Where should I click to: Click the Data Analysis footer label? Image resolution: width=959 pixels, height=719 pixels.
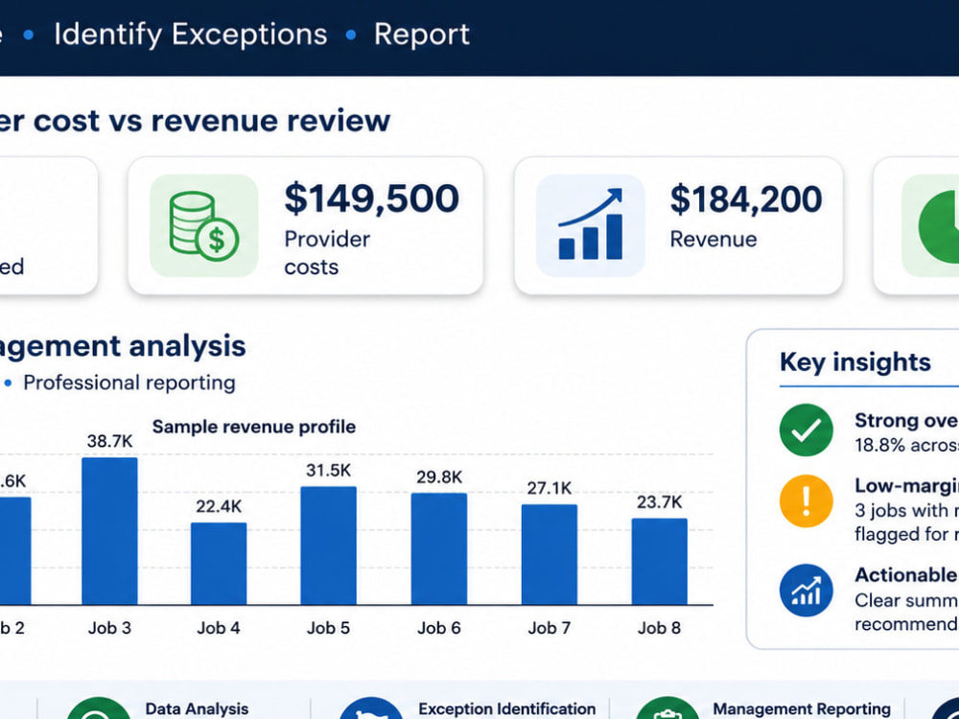197,709
